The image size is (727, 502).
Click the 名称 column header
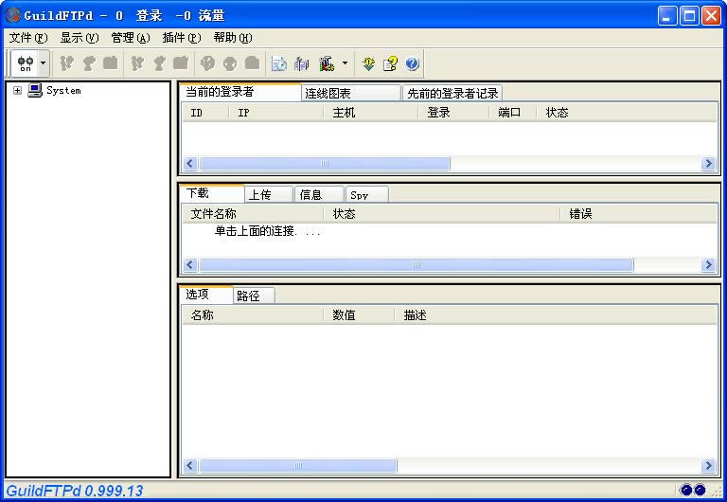coord(253,315)
